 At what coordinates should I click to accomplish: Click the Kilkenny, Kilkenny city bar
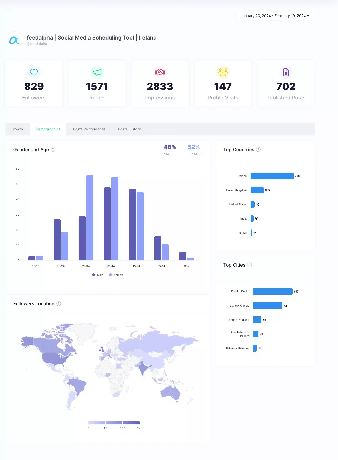click(x=255, y=348)
